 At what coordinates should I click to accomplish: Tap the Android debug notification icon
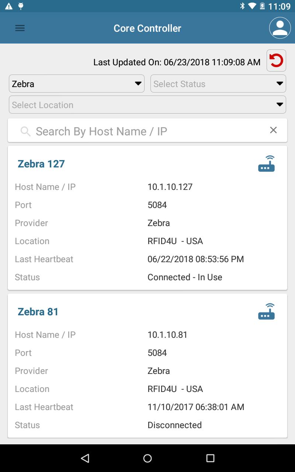click(21, 6)
